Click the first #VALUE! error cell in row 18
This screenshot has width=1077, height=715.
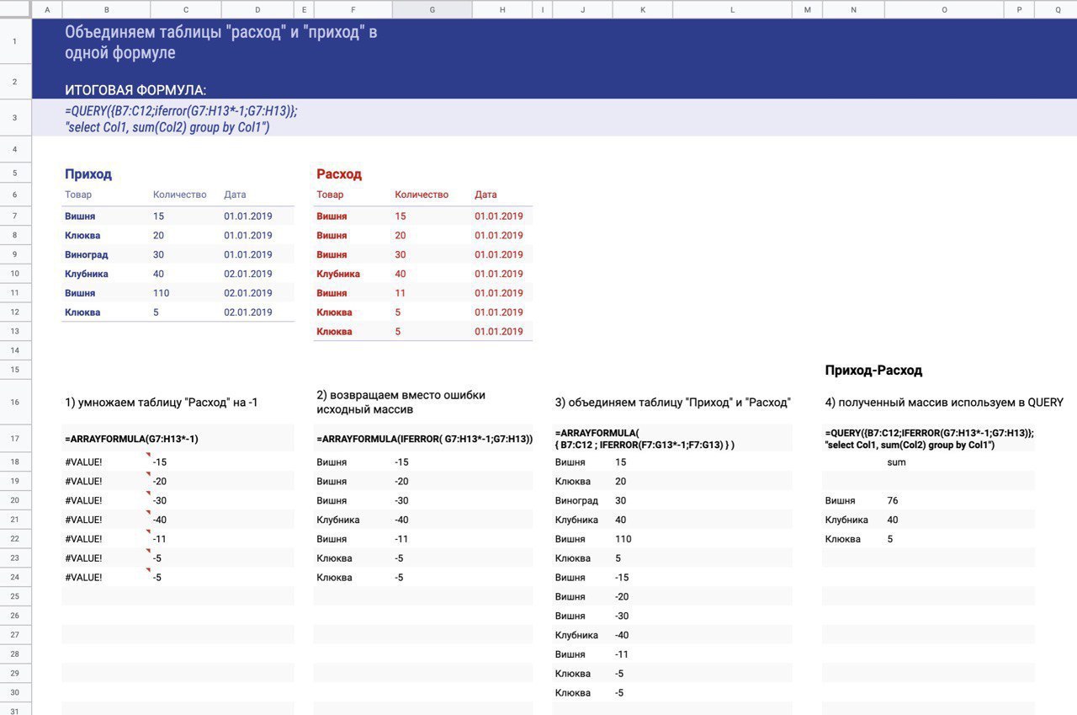(x=83, y=462)
